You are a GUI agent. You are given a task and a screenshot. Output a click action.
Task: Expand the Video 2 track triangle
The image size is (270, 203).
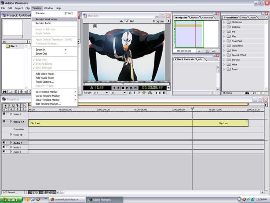[11, 114]
